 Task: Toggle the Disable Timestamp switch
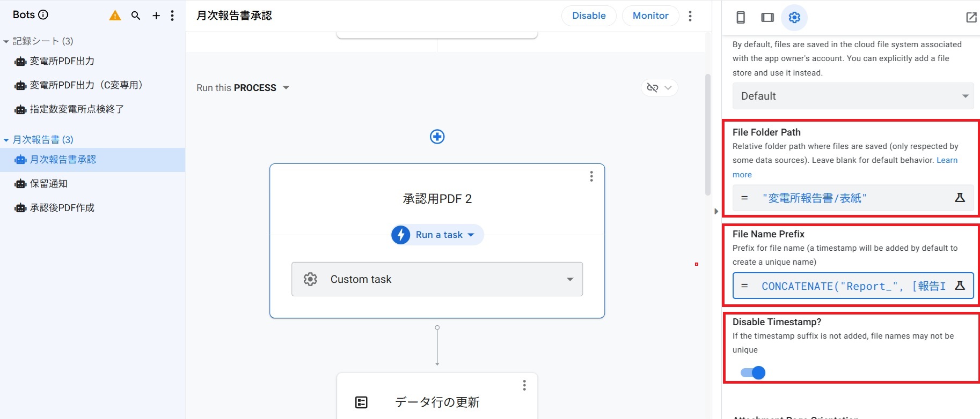point(753,372)
